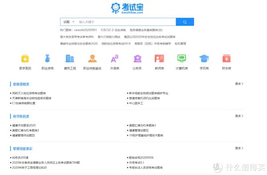267x175 pixels.
Task: Open the 真题汇编与机考题库2 entry
Action: tap(25, 130)
